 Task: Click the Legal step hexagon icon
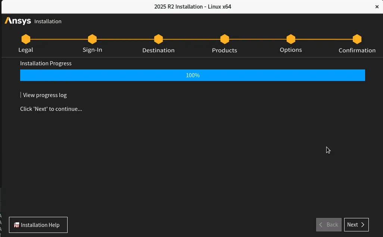pos(26,39)
